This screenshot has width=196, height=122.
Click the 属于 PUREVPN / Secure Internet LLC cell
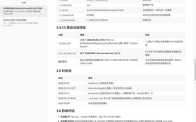tap(111, 53)
